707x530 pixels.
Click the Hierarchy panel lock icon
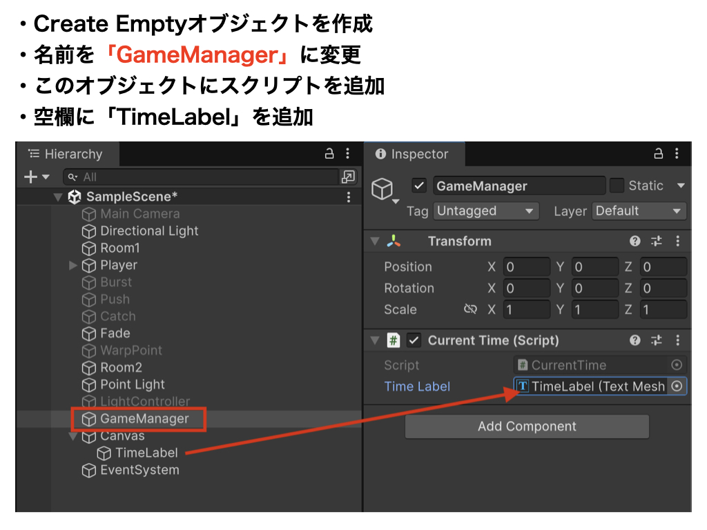pos(329,154)
